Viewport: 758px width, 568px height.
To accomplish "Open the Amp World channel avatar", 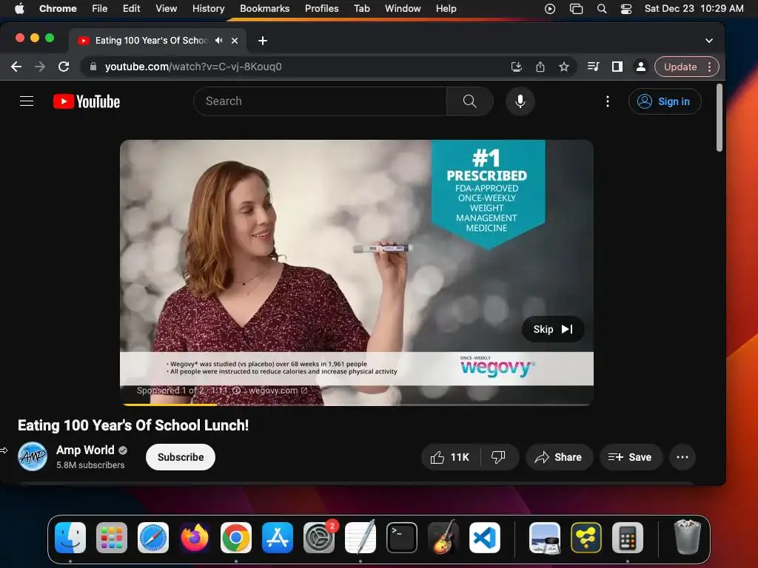I will click(33, 456).
